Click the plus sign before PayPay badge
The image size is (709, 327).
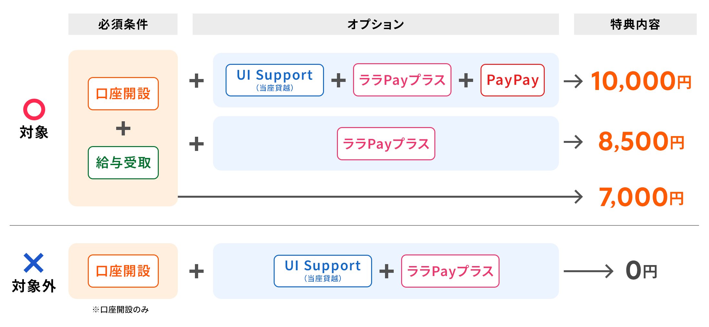tap(466, 80)
